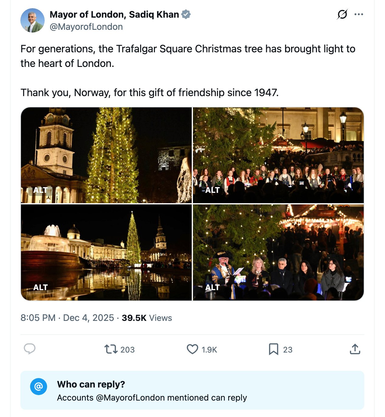Viewport: 385px width, 417px height.
Task: Show ALT text on the speech photo
Action: coord(212,287)
